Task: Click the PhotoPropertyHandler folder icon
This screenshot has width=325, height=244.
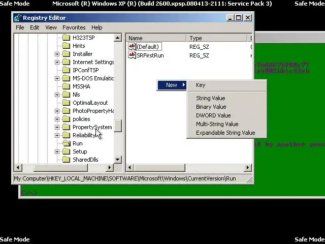Action: click(x=67, y=111)
